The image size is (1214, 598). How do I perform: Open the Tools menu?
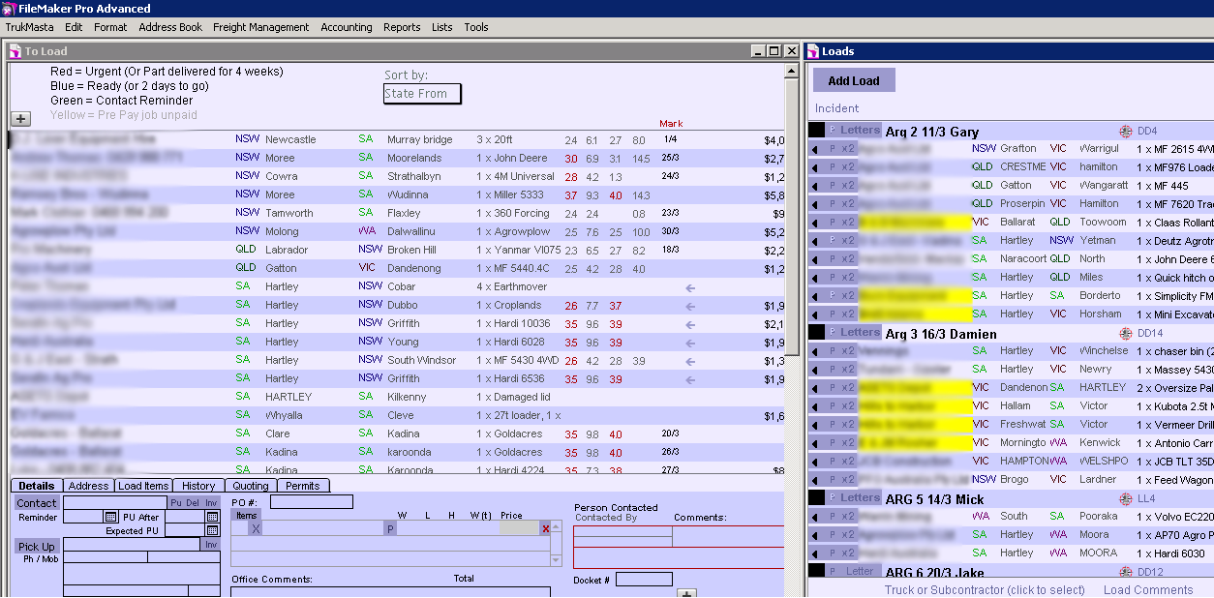pos(476,27)
